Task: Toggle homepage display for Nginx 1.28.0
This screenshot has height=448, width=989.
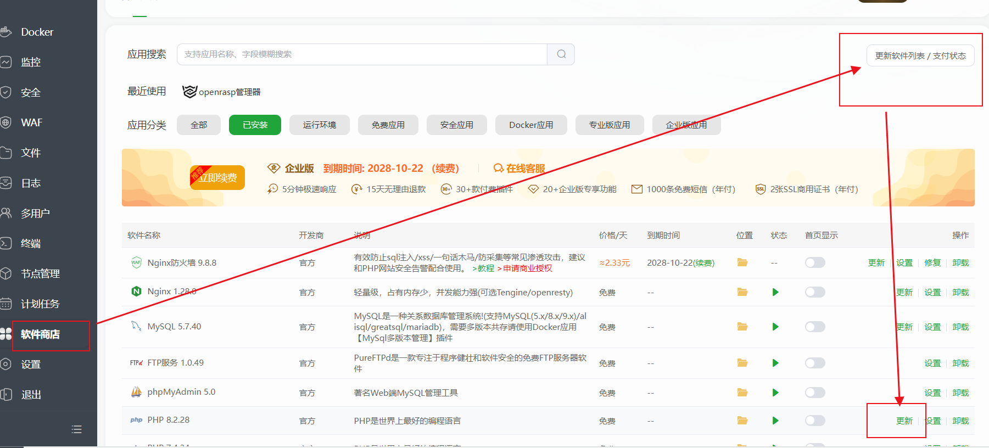Action: (x=815, y=292)
